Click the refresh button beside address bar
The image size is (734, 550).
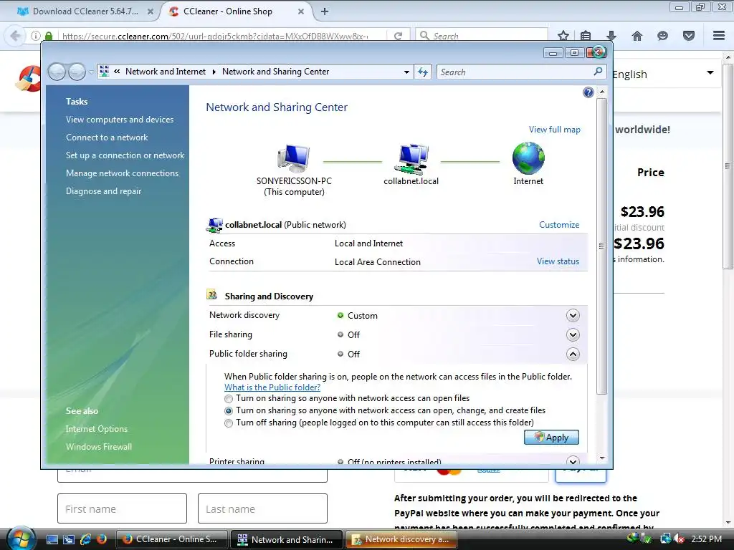(423, 72)
